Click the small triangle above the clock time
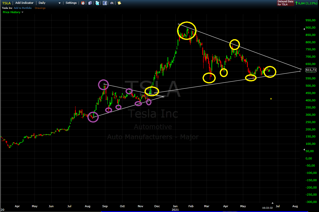The width and height of the screenshot is (319, 212). point(272,203)
